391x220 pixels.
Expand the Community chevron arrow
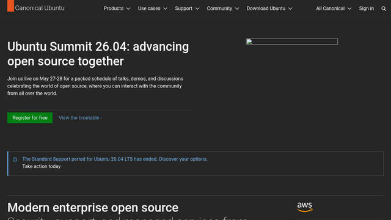click(237, 9)
